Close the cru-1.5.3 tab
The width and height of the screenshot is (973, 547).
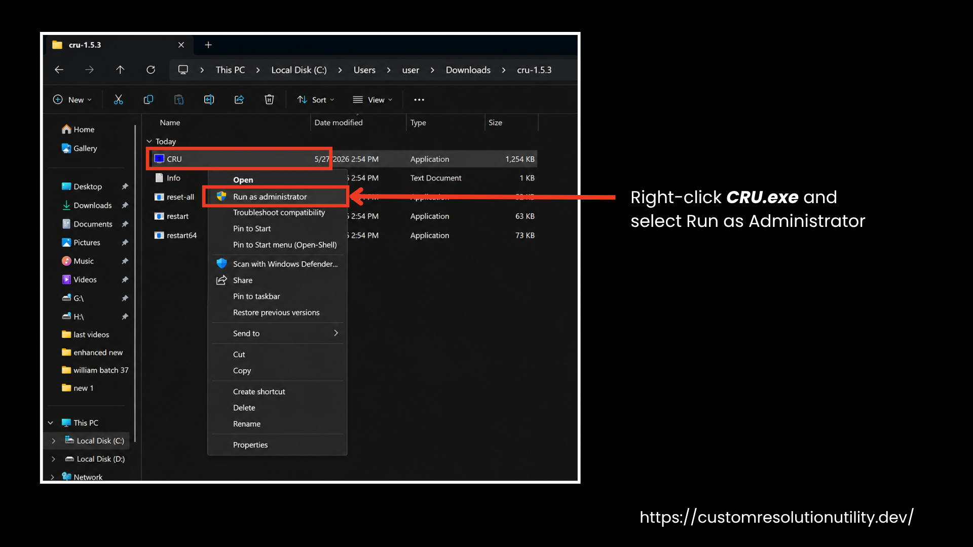181,45
